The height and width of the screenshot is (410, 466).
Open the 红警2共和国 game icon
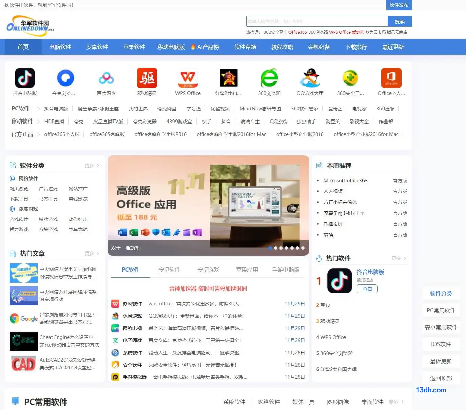[x=228, y=78]
